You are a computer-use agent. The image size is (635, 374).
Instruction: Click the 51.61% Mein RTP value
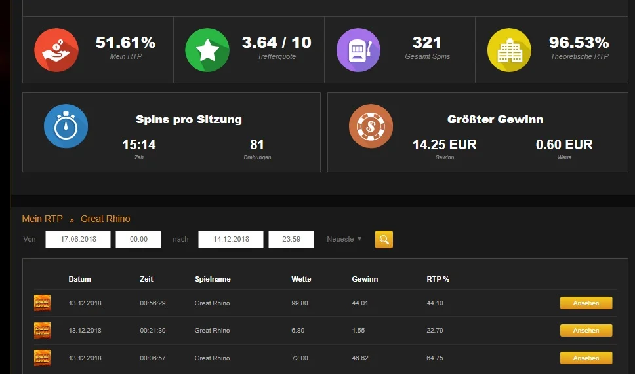[125, 43]
